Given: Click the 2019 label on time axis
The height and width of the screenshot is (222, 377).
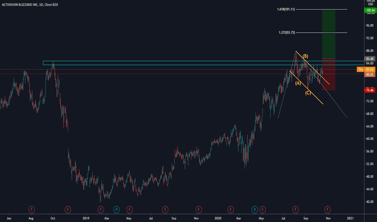Looking at the screenshot, I should (86, 218).
